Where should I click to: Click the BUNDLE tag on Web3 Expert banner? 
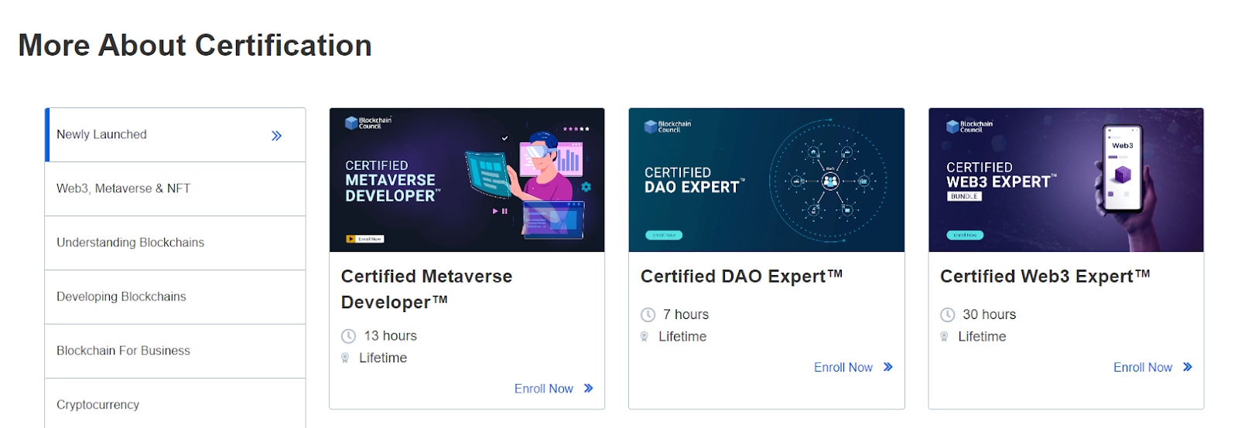pyautogui.click(x=964, y=196)
